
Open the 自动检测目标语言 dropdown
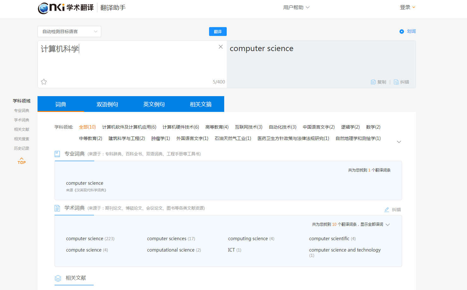(69, 32)
